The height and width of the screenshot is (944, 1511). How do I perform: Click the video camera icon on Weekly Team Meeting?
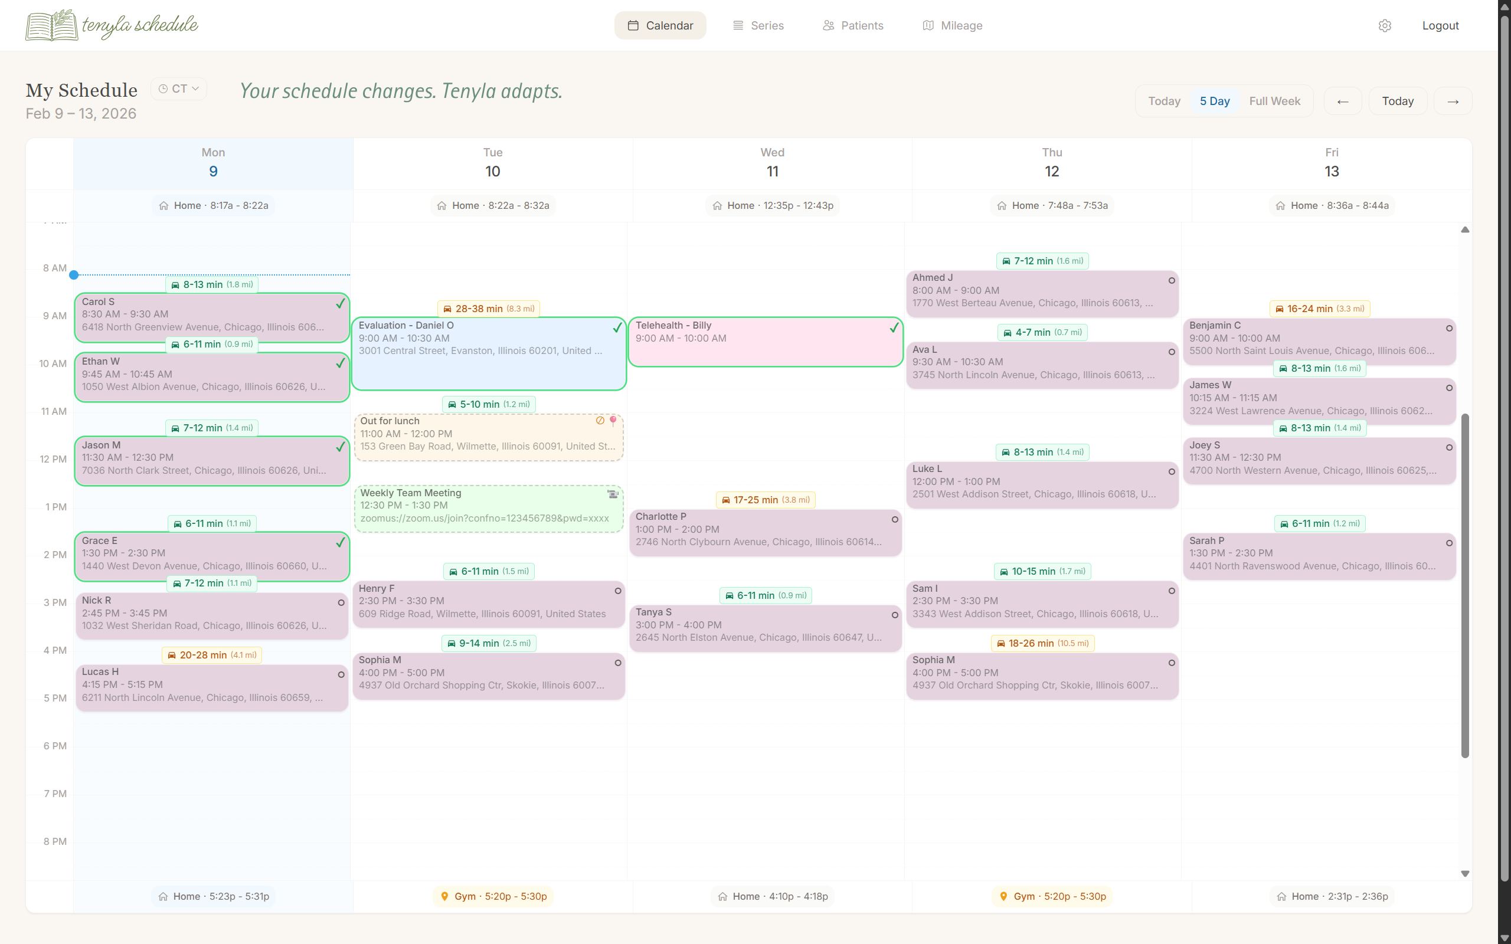(612, 494)
